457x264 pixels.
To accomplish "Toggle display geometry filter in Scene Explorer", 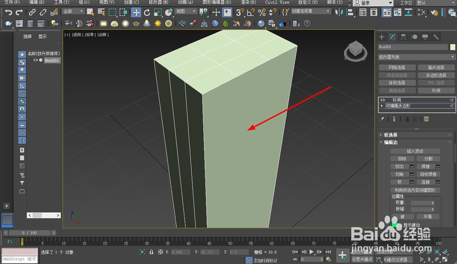I will 22,54.
